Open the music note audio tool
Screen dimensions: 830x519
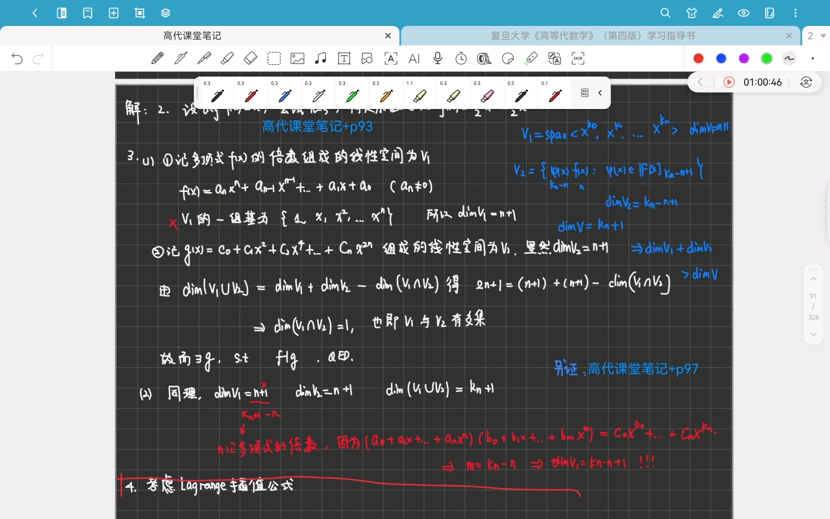(x=320, y=58)
